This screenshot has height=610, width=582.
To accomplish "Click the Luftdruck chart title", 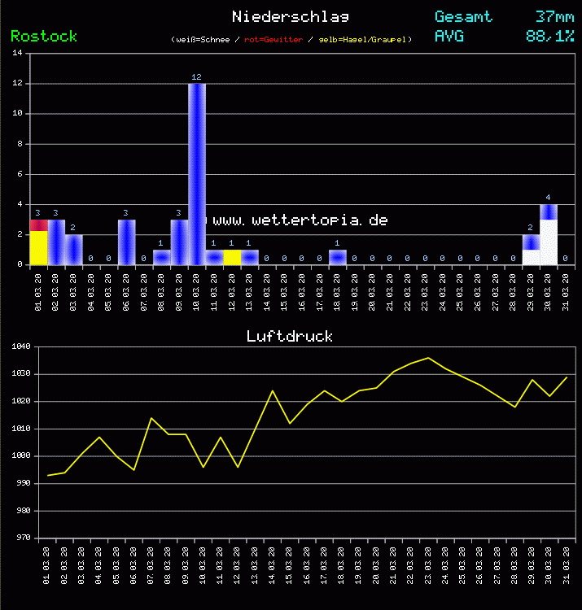I will 290,336.
